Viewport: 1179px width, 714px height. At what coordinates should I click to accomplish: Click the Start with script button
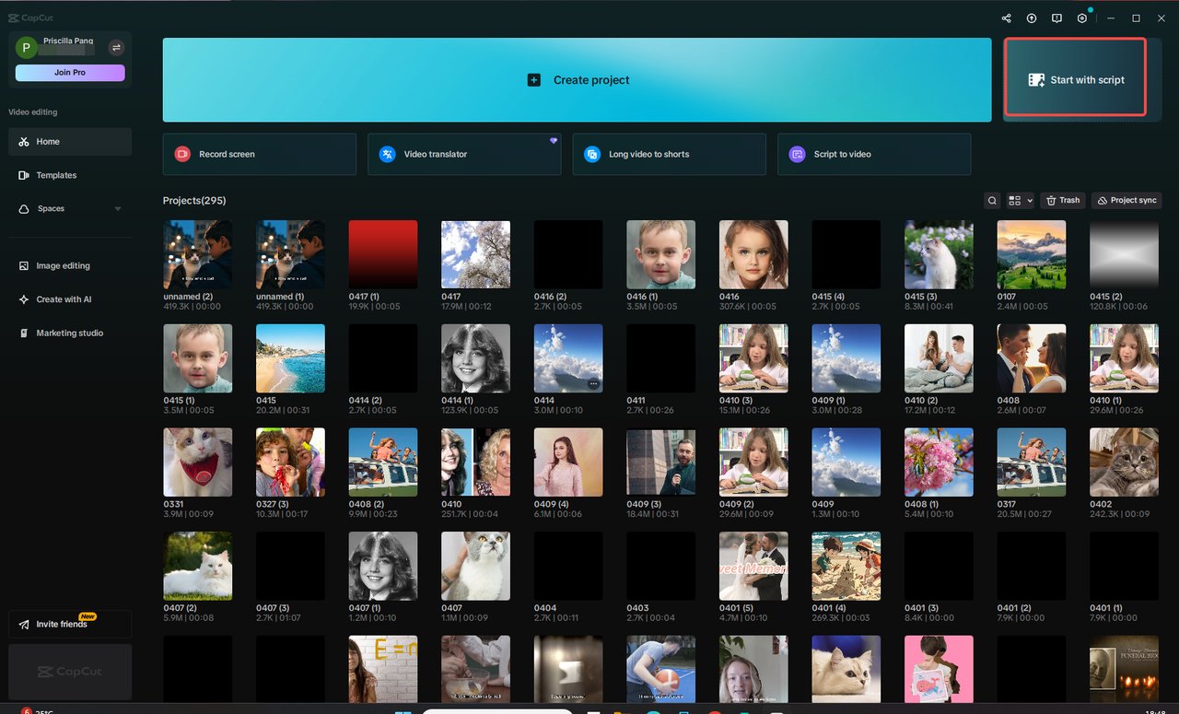point(1075,77)
